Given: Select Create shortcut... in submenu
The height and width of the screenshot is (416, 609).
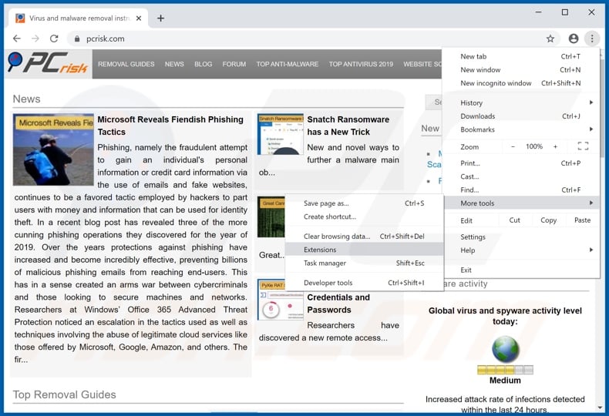Looking at the screenshot, I should (x=364, y=216).
